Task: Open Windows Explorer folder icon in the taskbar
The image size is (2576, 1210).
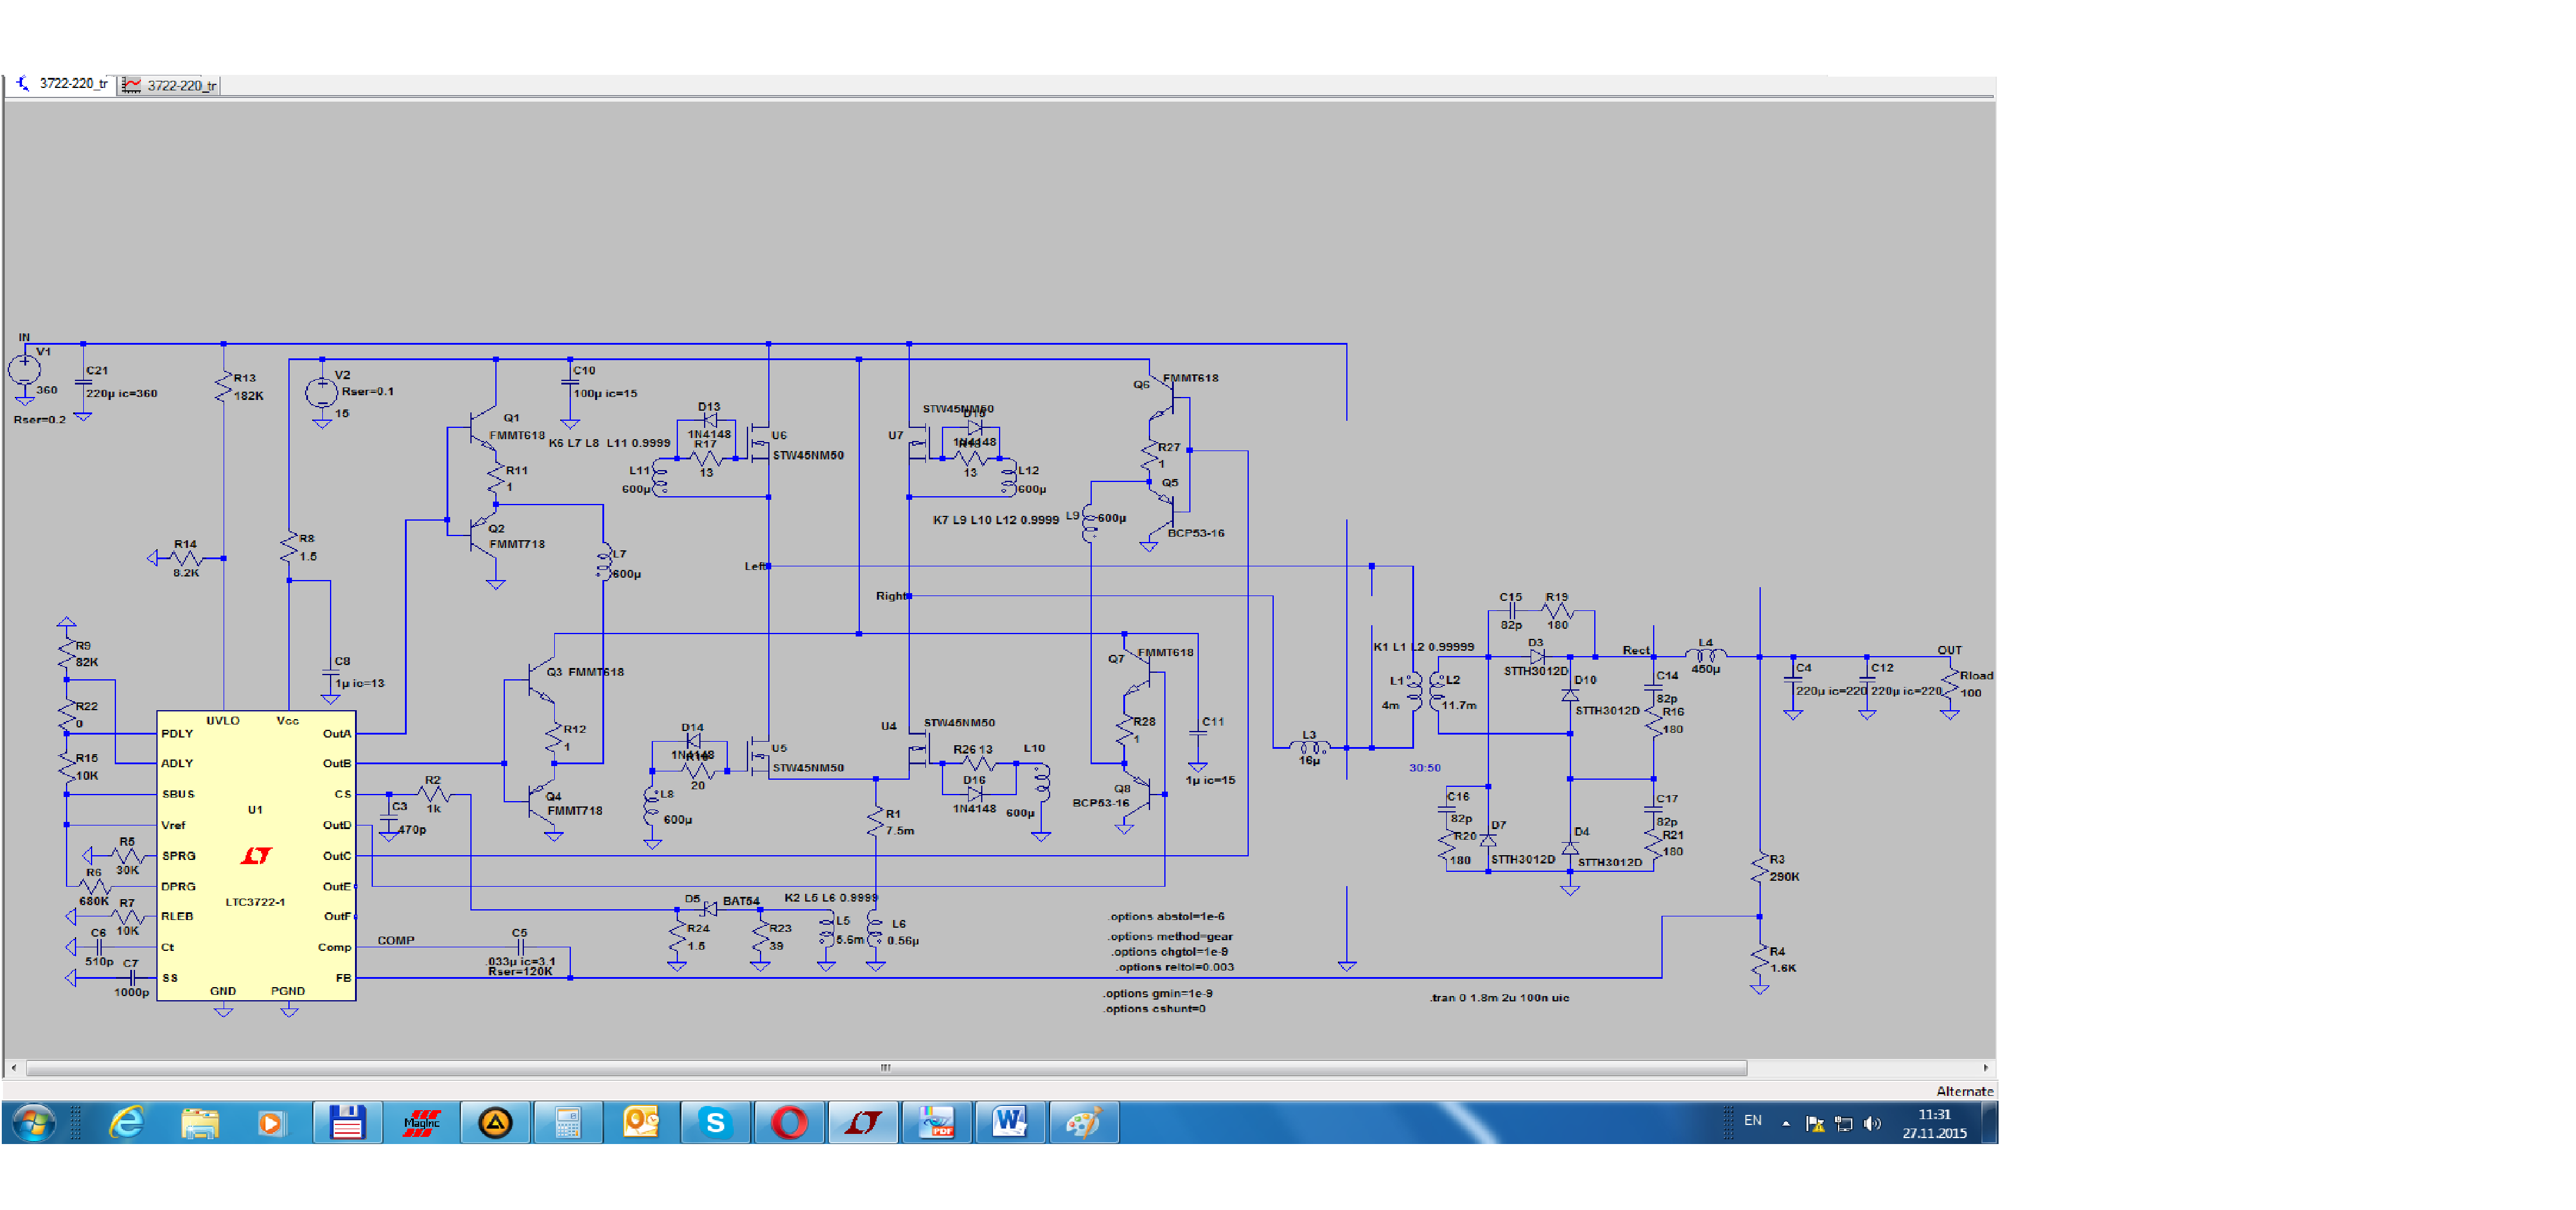Action: 200,1123
